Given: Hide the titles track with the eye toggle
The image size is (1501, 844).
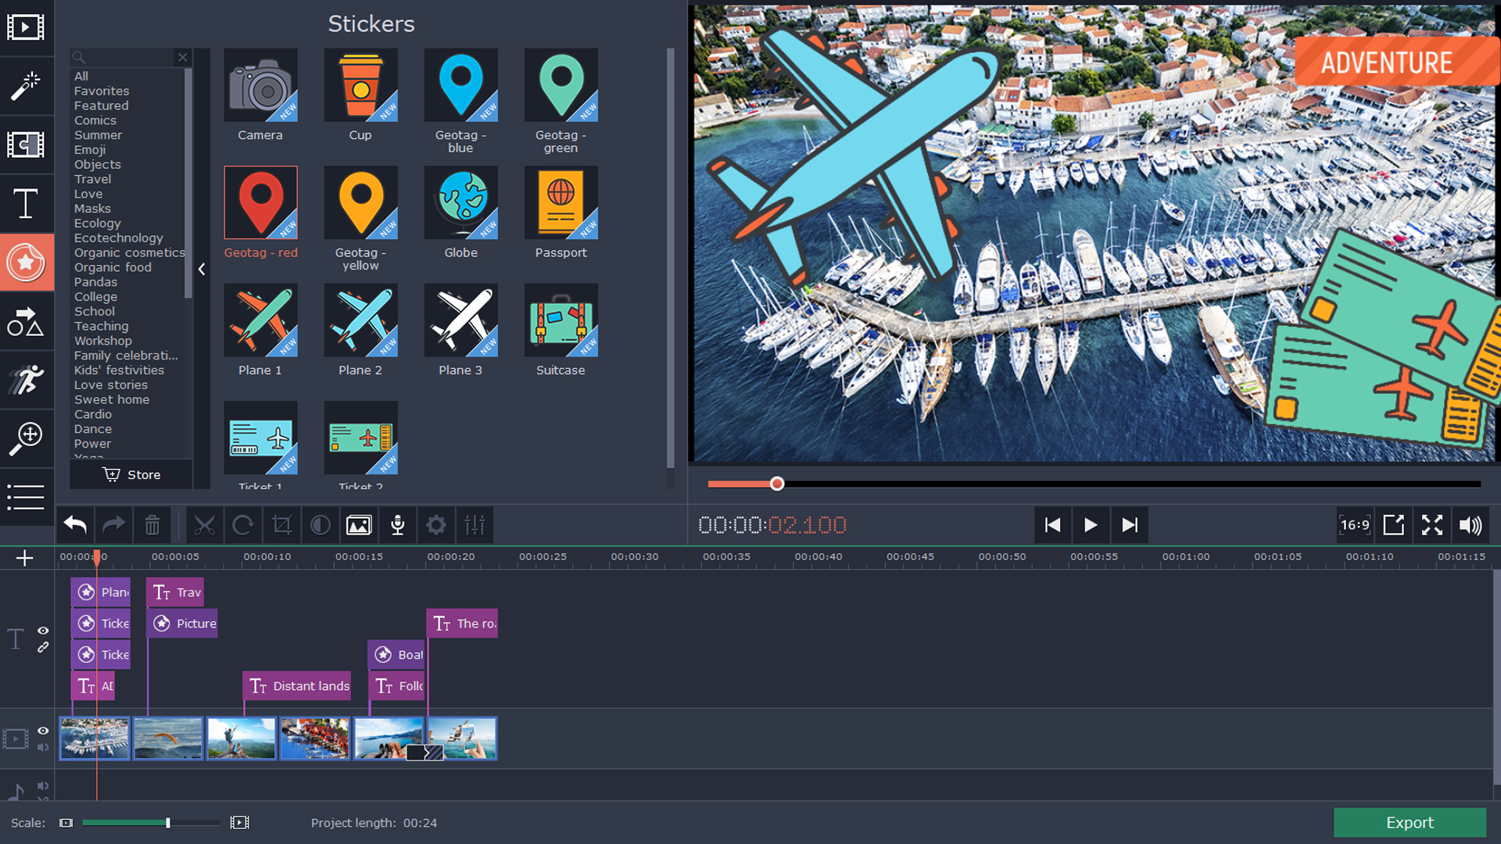Looking at the screenshot, I should tap(43, 631).
